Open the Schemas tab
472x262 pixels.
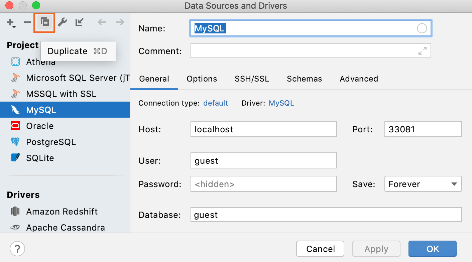(304, 79)
